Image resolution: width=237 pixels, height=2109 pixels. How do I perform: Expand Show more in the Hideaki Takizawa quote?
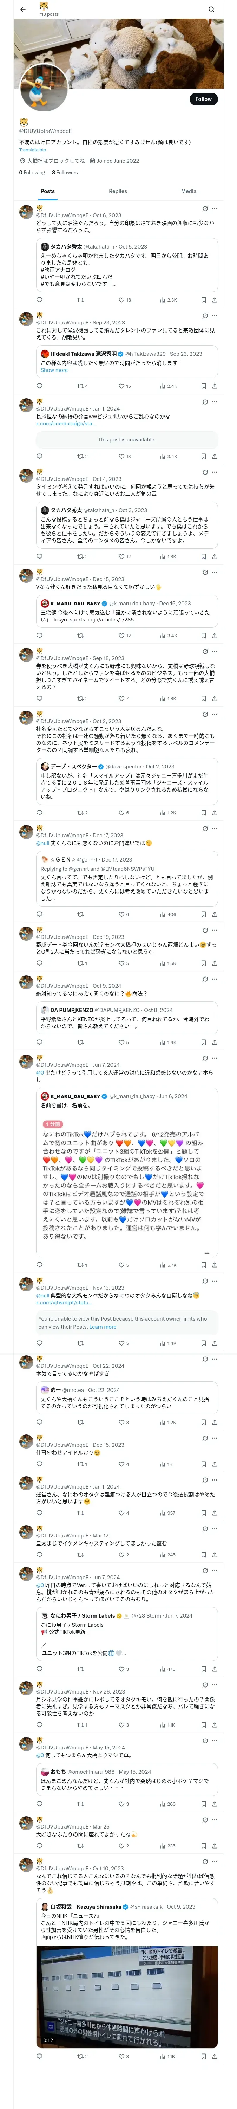[54, 370]
